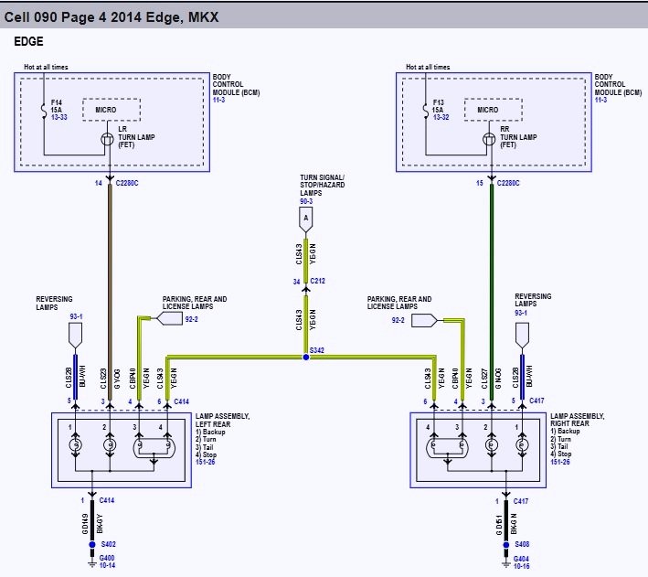Click the C414 label above the GD149 wire
Image resolution: width=648 pixels, height=577 pixels.
(107, 500)
